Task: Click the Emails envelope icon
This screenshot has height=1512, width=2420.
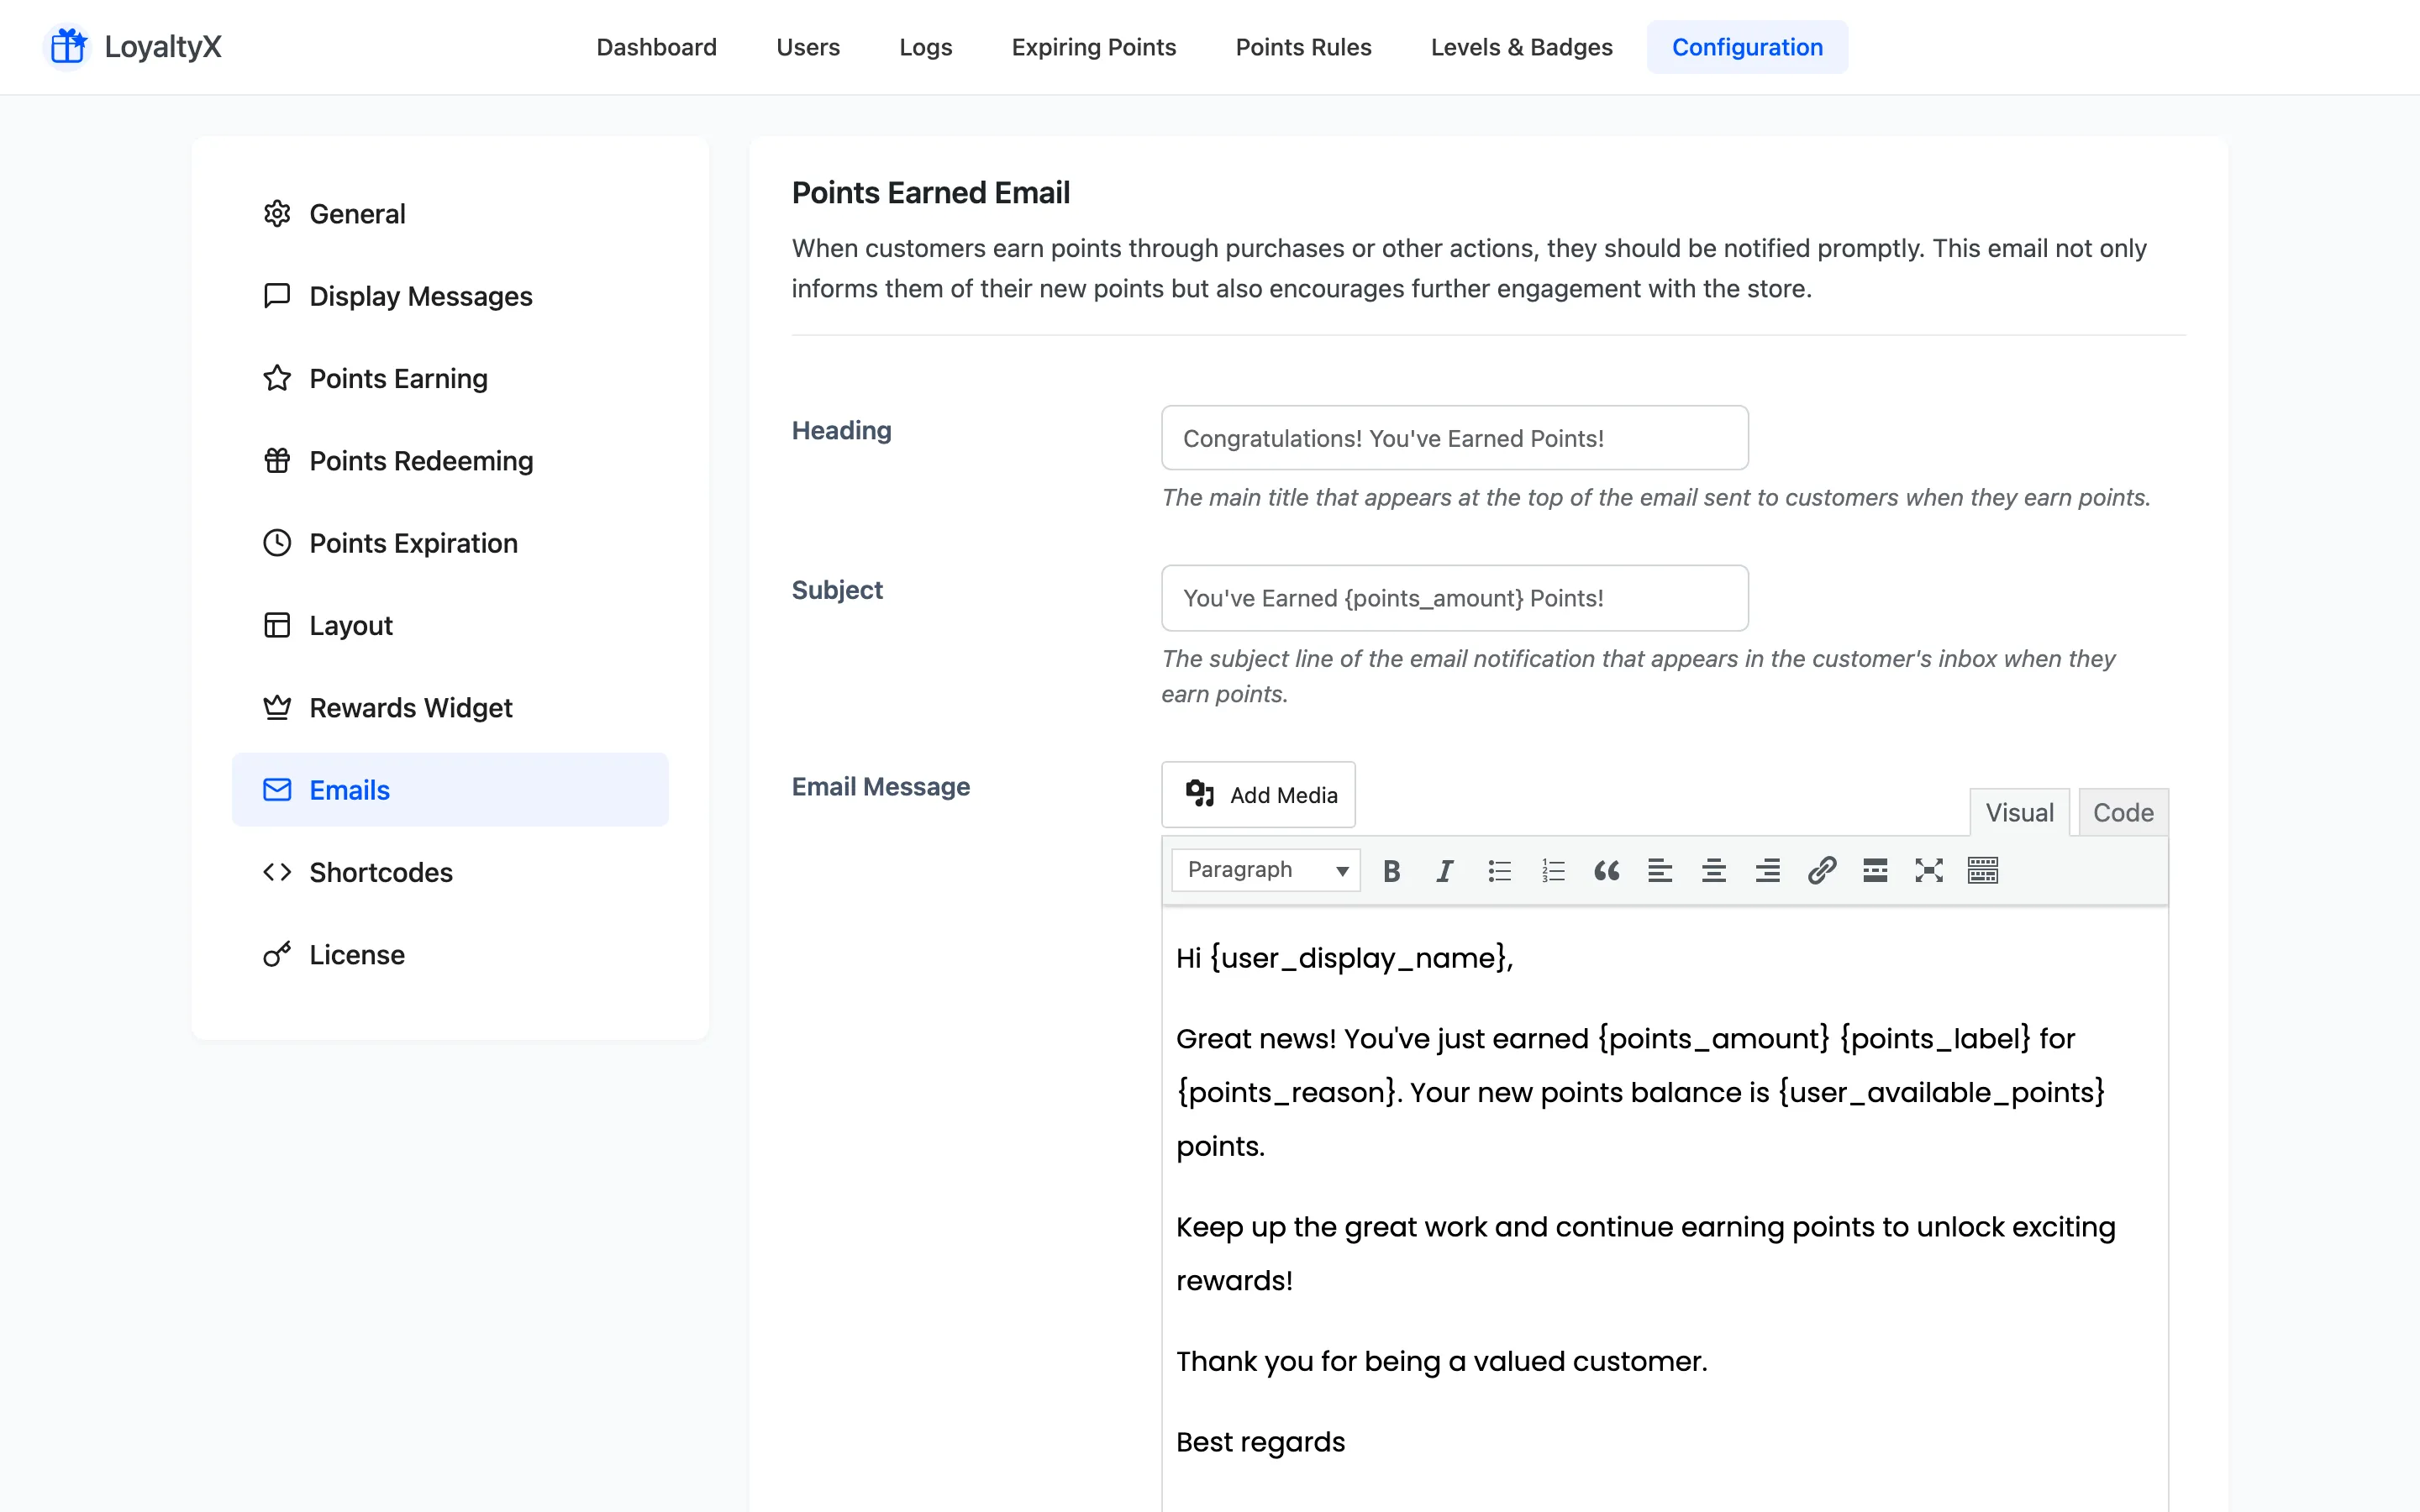Action: (277, 790)
